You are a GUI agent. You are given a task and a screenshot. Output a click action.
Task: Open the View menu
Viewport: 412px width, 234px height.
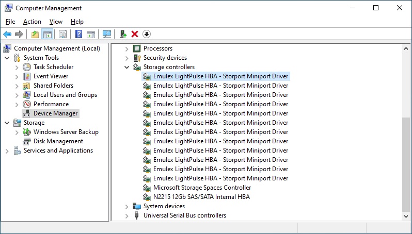56,22
